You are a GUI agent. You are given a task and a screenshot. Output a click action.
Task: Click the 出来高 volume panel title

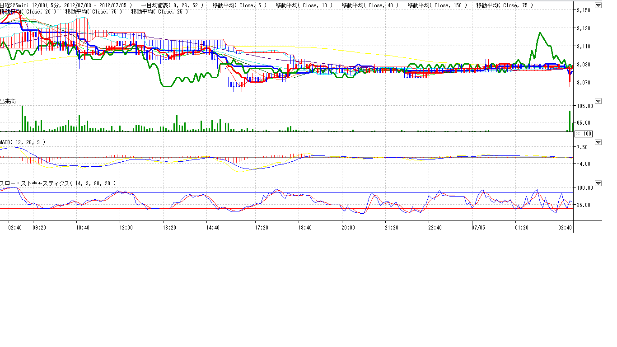pyautogui.click(x=8, y=102)
